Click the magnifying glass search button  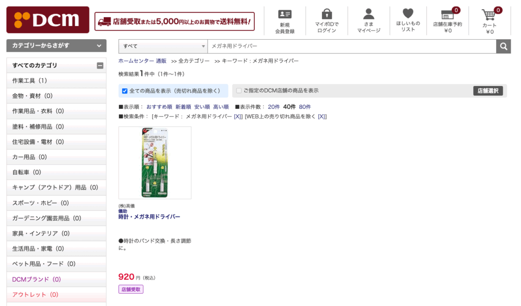[x=503, y=46]
